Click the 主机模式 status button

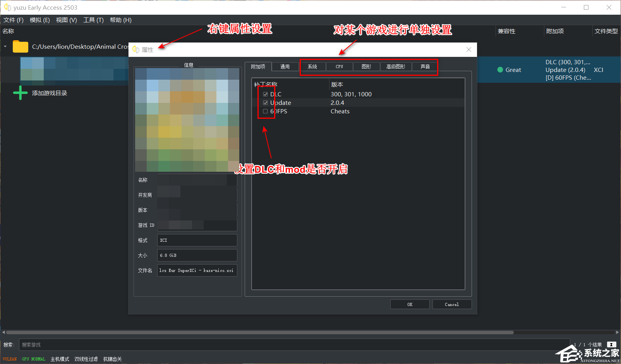pyautogui.click(x=60, y=359)
